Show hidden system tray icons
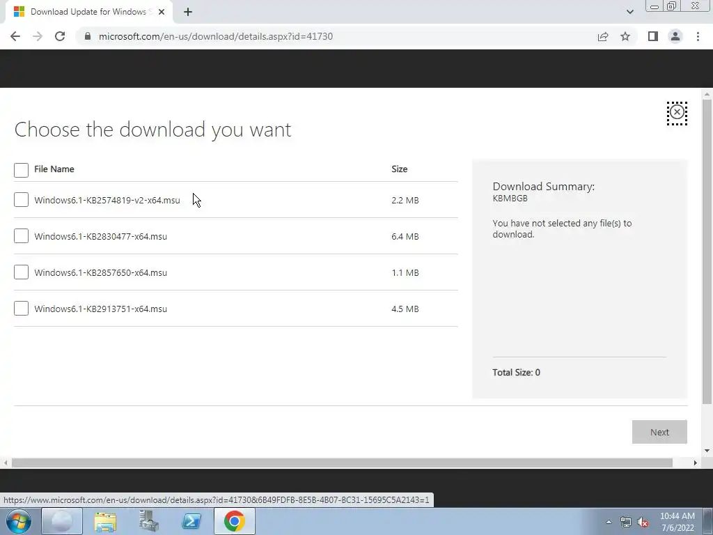This screenshot has width=713, height=535. point(609,522)
